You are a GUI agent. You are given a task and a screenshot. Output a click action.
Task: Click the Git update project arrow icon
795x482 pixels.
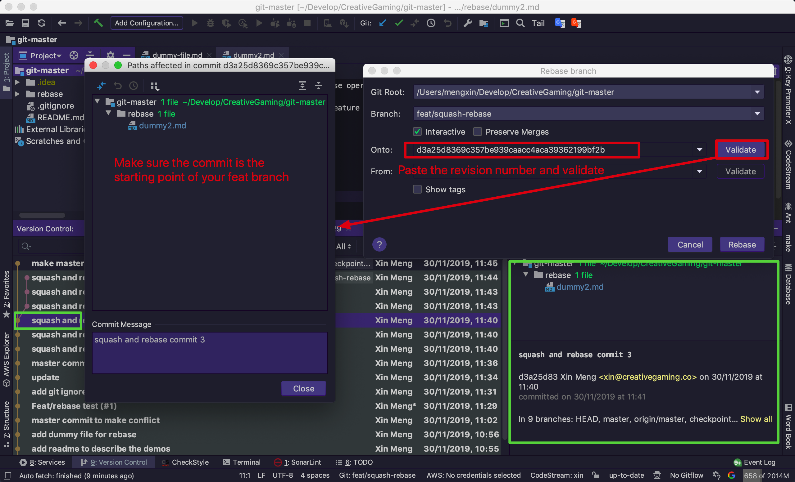tap(383, 23)
